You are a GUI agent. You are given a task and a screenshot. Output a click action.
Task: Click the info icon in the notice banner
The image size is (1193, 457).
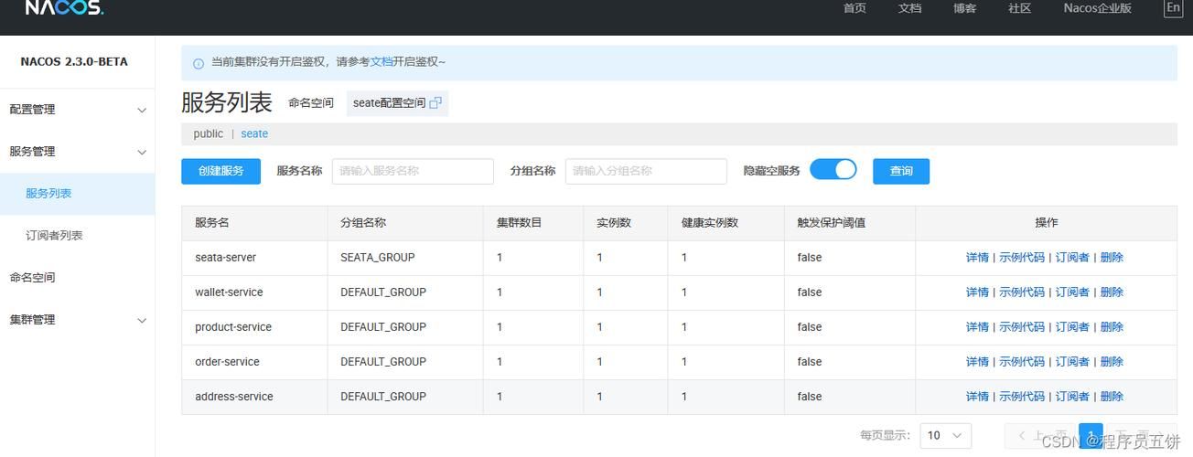[x=199, y=63]
